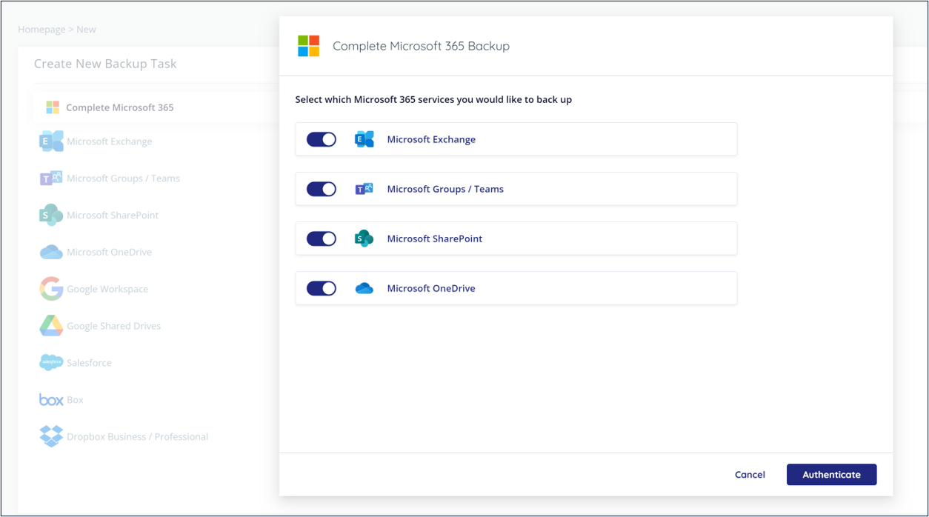
Task: Click the Microsoft Groups / Teams dialog label
Action: click(445, 189)
